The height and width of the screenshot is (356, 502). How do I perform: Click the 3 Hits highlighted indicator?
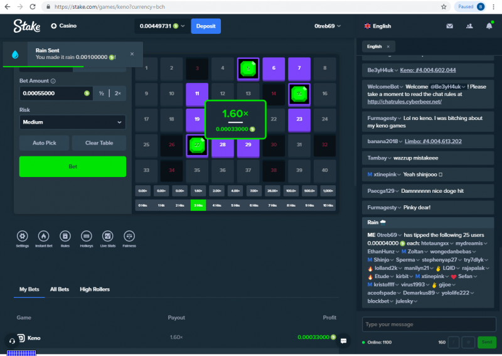pyautogui.click(x=198, y=205)
